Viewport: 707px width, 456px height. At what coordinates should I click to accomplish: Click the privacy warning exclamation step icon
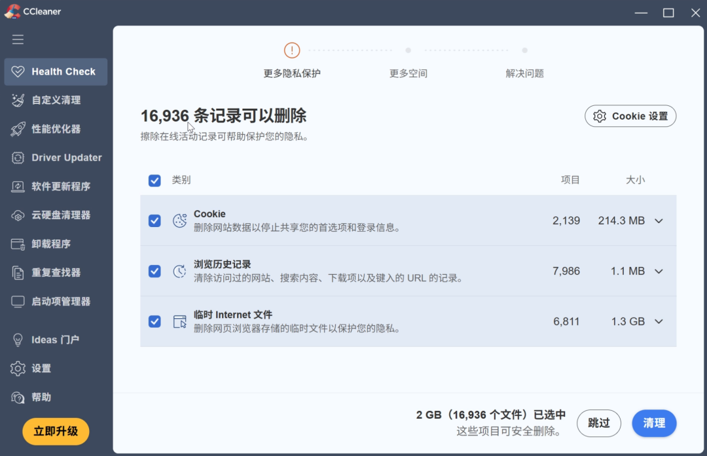click(292, 50)
